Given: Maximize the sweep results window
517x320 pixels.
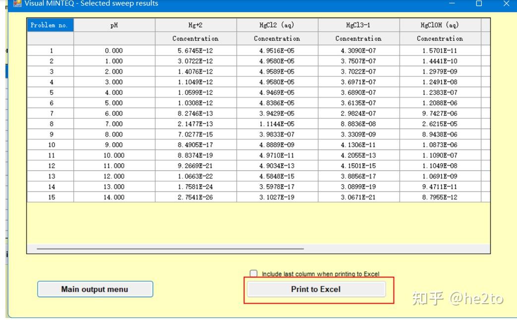Looking at the screenshot, I should point(479,3).
